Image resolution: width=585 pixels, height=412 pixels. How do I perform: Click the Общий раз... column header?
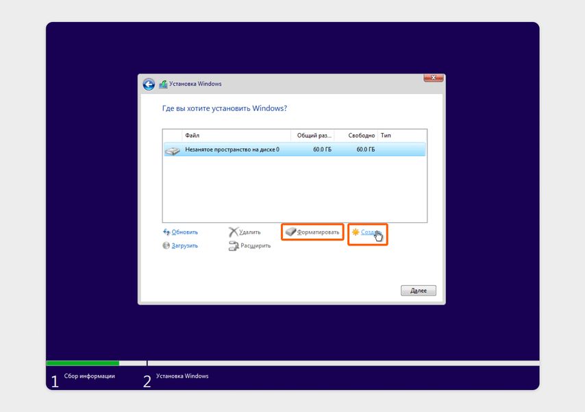click(x=312, y=136)
